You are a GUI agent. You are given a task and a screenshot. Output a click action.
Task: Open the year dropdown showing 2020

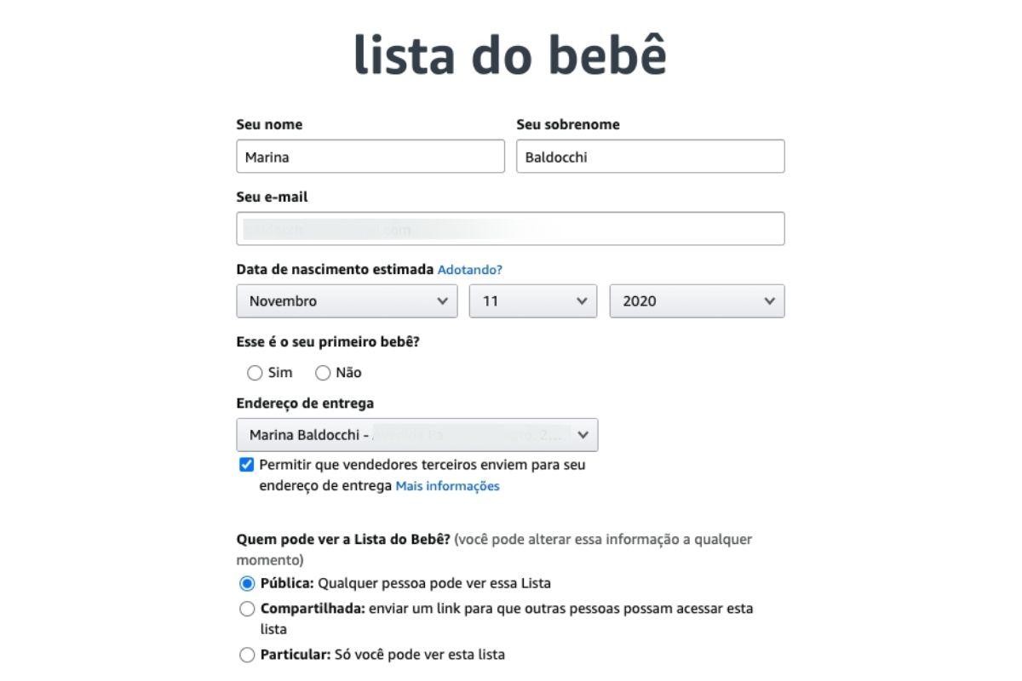(697, 301)
